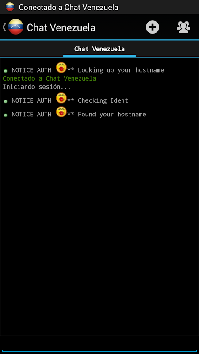Tap the kiss emoji on Found your hostname line

tap(61, 112)
